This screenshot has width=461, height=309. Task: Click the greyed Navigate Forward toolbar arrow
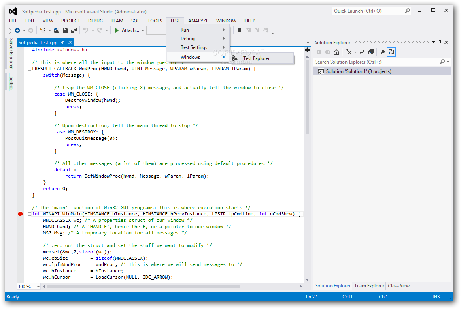click(30, 30)
